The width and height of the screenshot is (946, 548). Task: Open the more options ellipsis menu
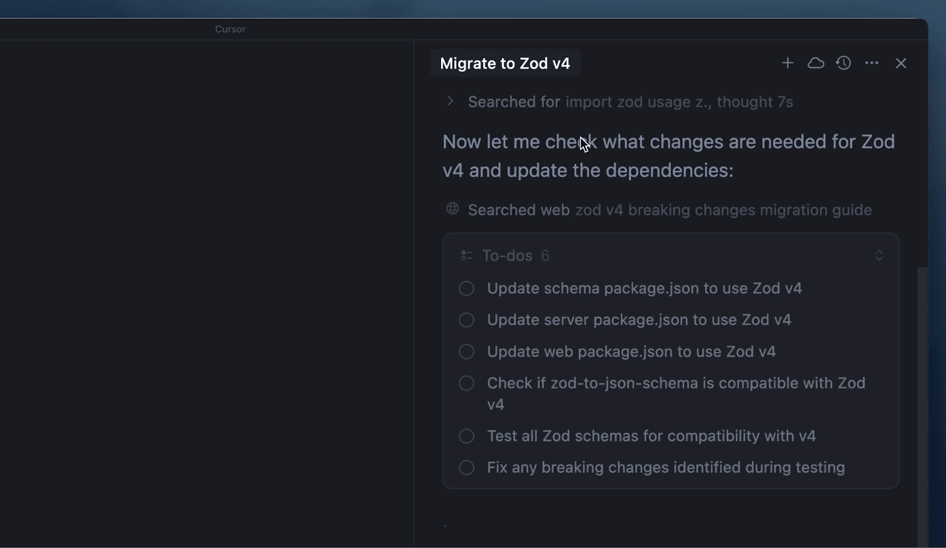(872, 63)
